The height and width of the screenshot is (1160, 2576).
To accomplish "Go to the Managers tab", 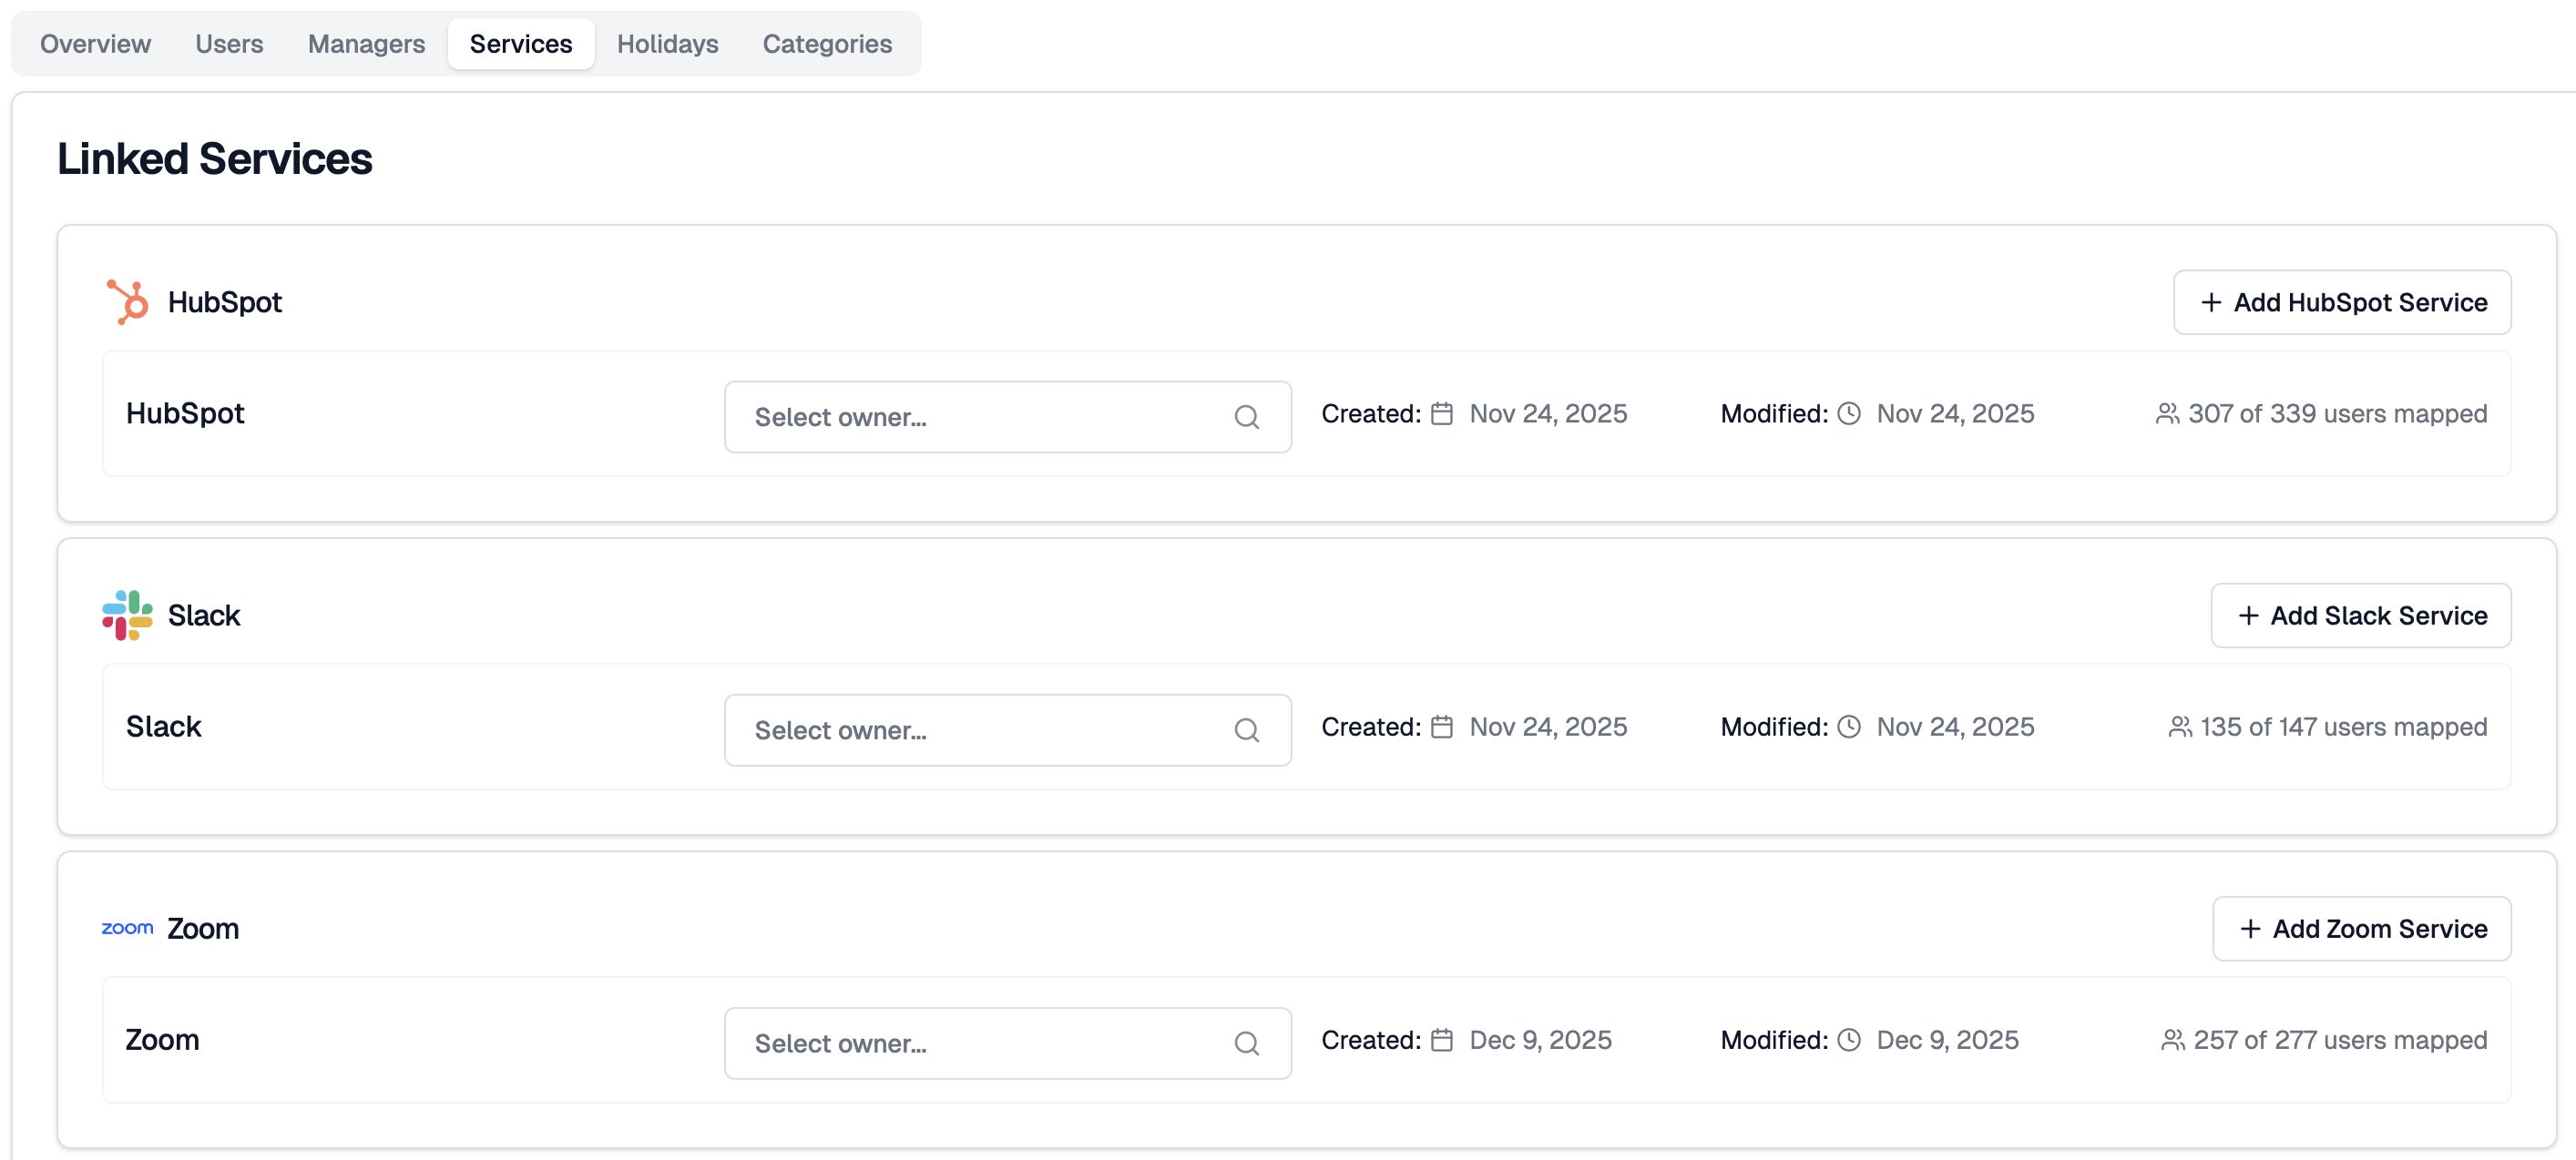I will [366, 44].
